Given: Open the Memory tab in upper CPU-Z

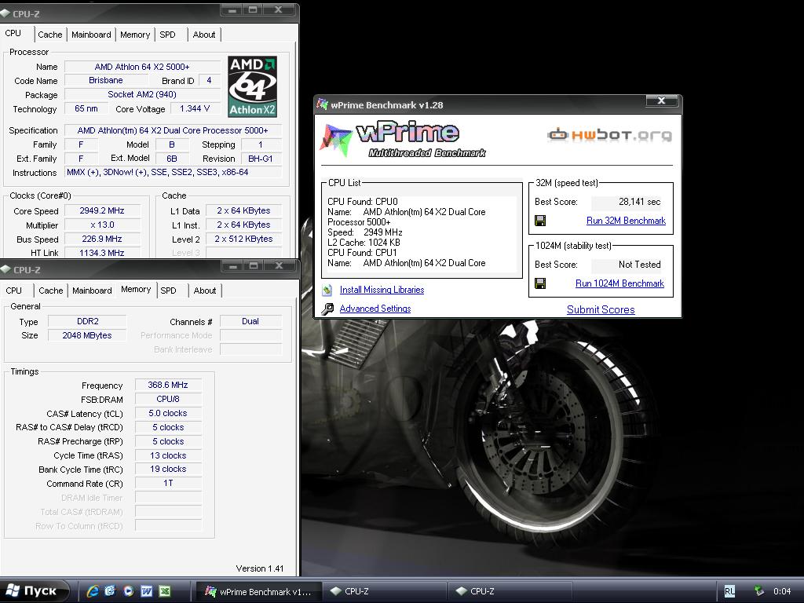Looking at the screenshot, I should (135, 35).
